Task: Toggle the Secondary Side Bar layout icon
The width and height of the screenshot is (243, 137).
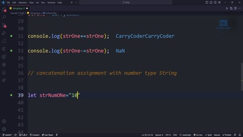Action: [x=215, y=3]
